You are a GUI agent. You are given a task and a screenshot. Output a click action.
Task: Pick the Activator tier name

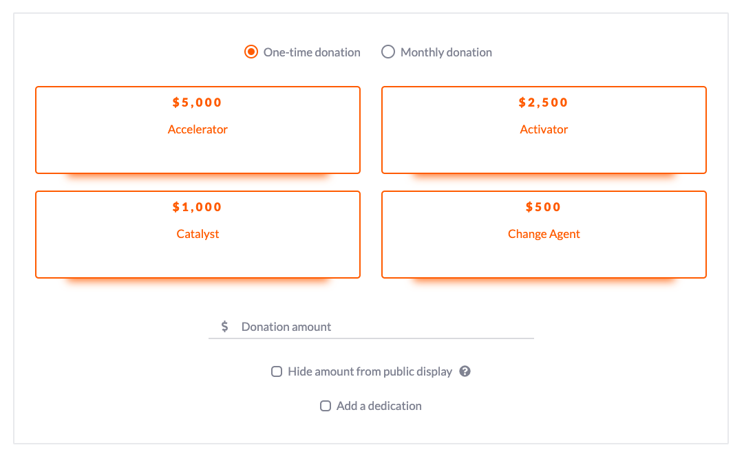pyautogui.click(x=544, y=129)
